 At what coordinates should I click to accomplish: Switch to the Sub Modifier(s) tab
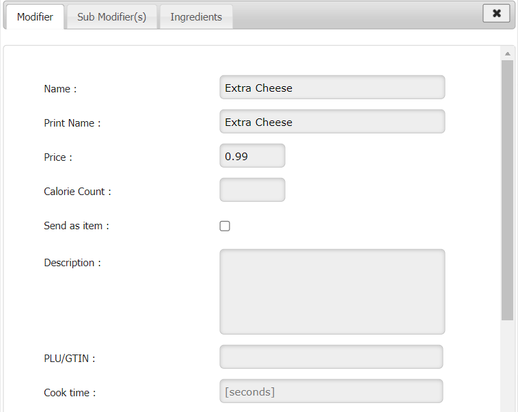click(x=111, y=17)
